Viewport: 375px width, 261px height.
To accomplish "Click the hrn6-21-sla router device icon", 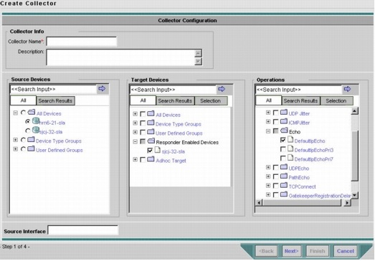I will point(36,121).
